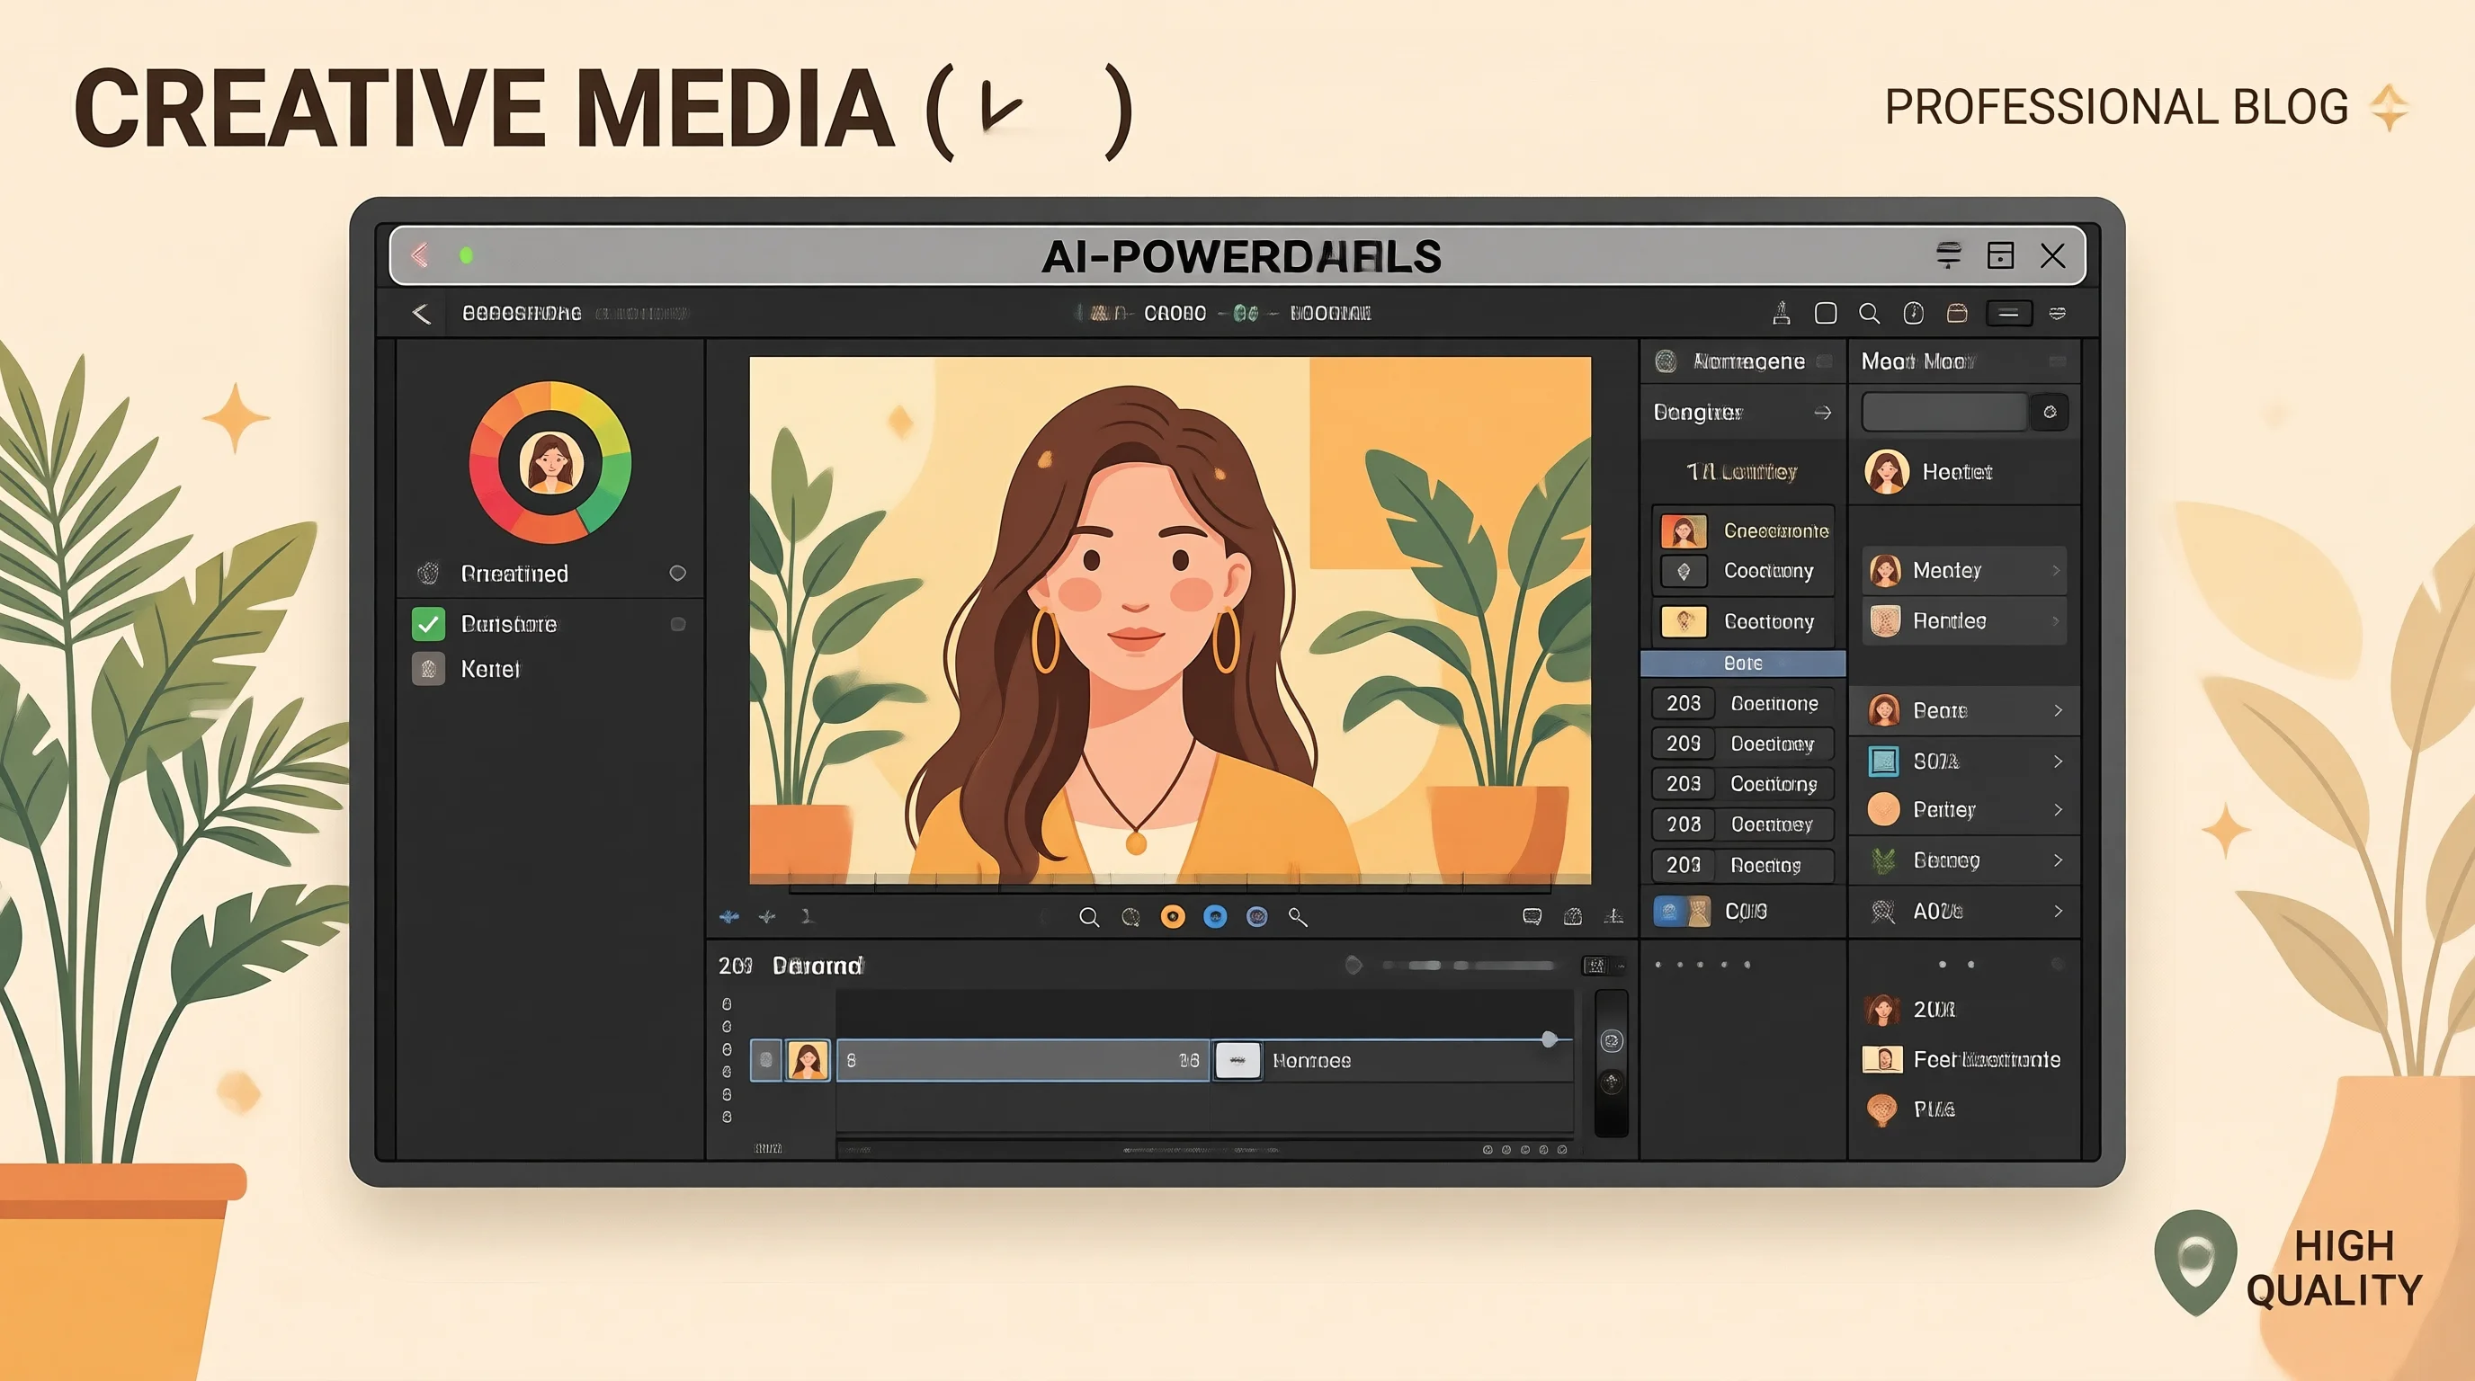
Task: Click the settings button beside search field
Action: point(2050,412)
